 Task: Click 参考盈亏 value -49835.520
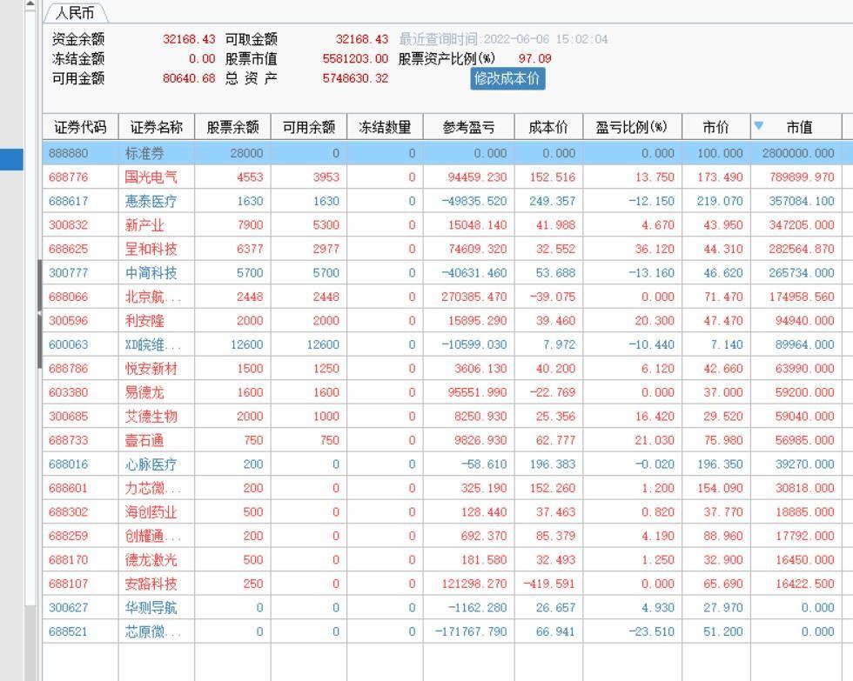coord(474,201)
